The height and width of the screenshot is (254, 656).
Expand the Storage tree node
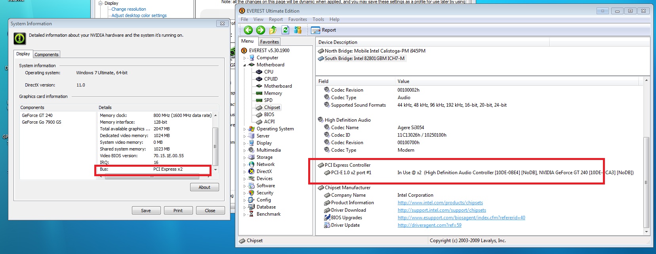click(244, 158)
